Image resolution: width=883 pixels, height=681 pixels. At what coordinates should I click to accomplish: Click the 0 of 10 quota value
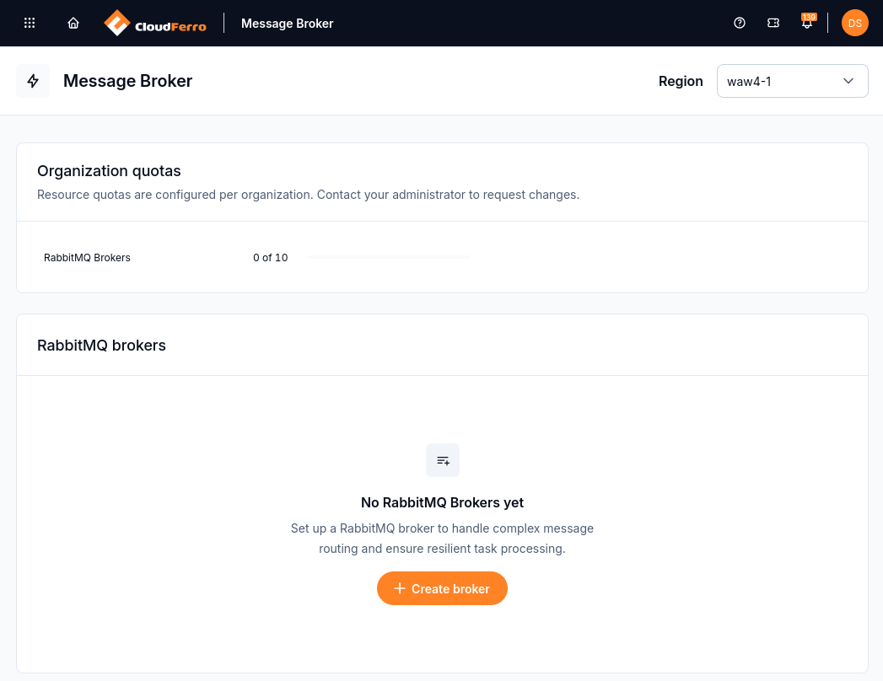[x=271, y=258]
